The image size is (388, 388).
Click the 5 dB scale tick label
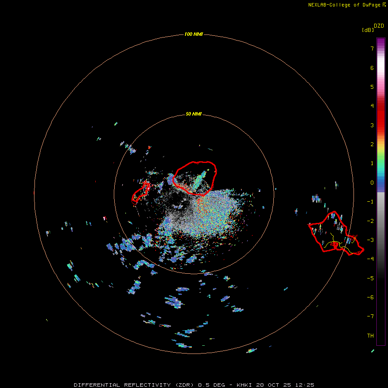[x=372, y=87]
